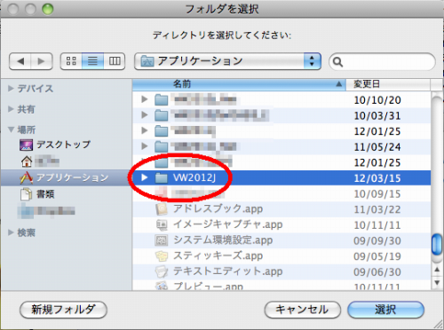Image resolution: width=444 pixels, height=330 pixels.
Task: Click スティッキーズ.app file name
Action: tap(218, 256)
